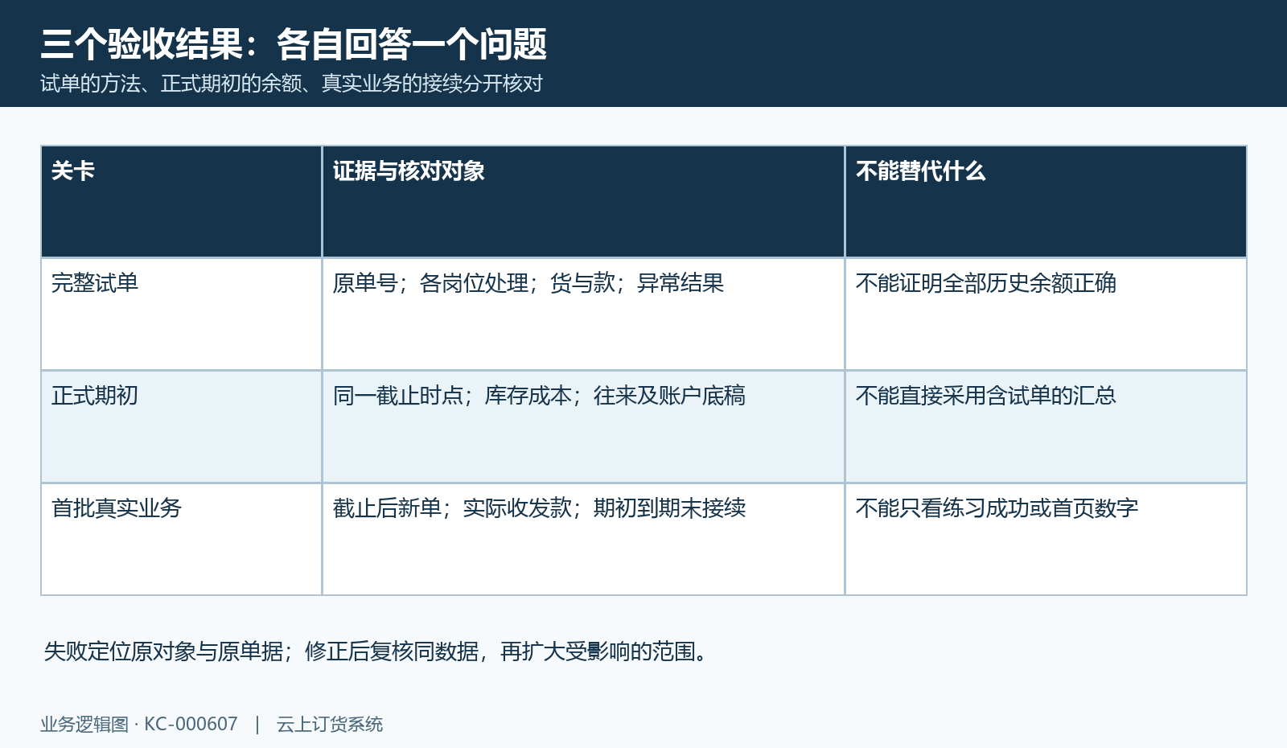Click the cell 不能证明全部历史余额正确
Image resolution: width=1287 pixels, height=748 pixels.
pyautogui.click(x=1046, y=314)
